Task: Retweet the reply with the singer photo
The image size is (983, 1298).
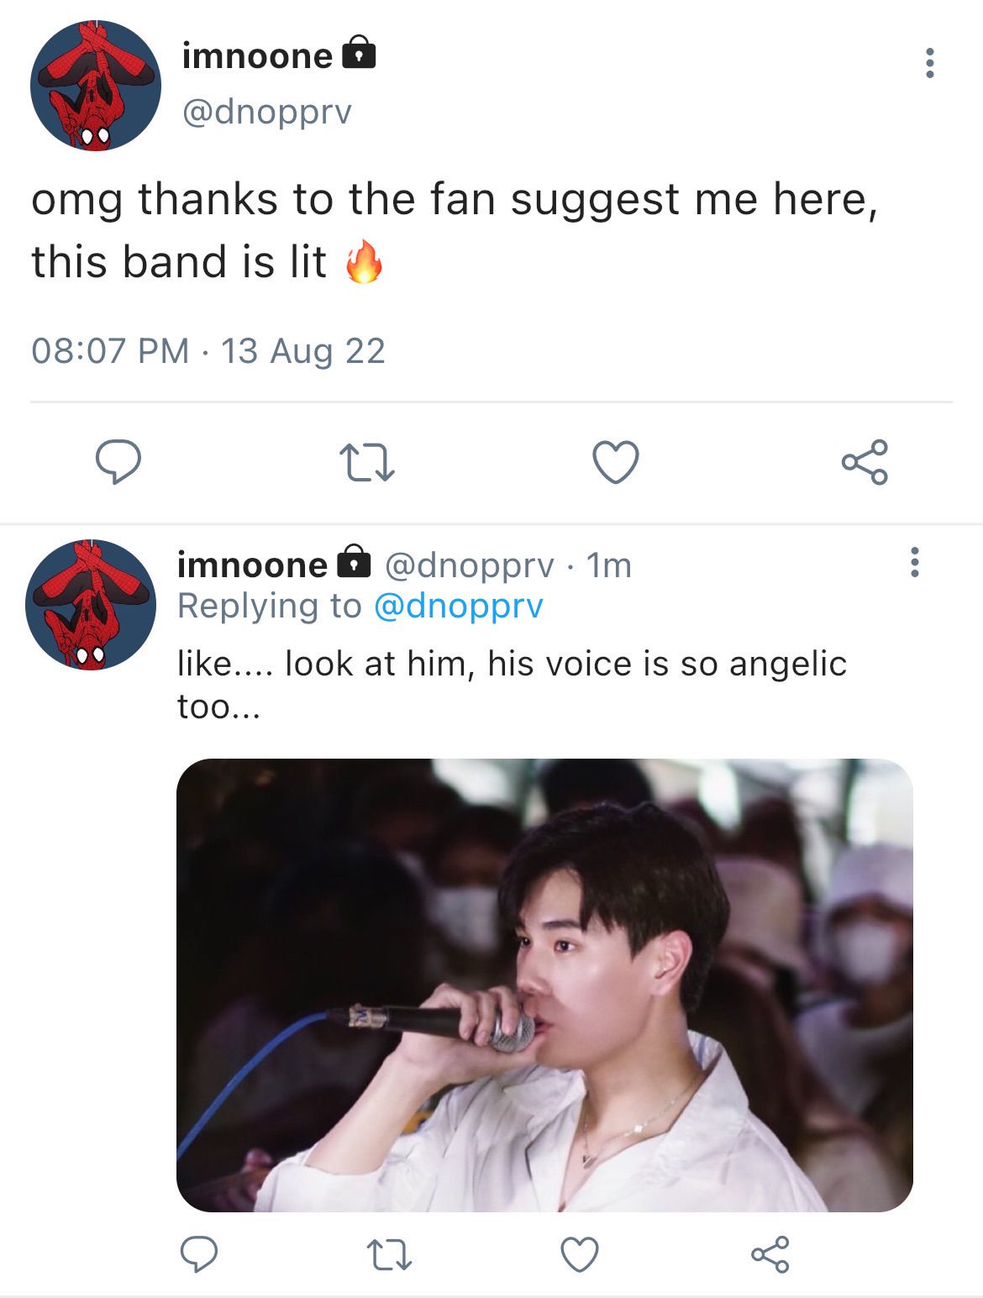Action: pyautogui.click(x=390, y=1255)
